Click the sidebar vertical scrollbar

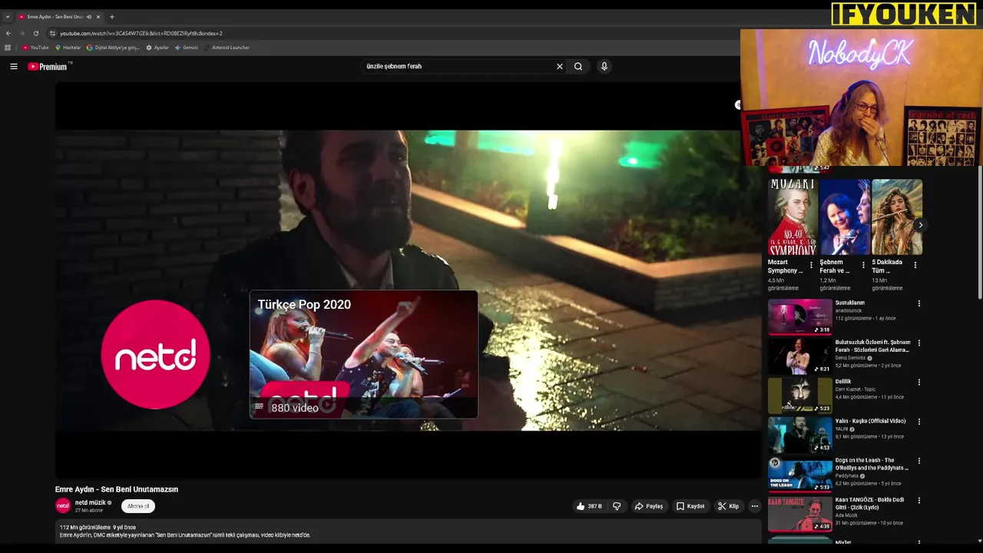tap(979, 230)
